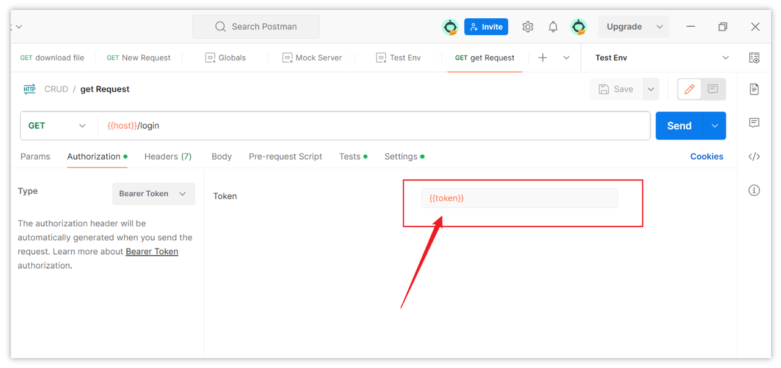The image size is (781, 368).
Task: Open the comments icon in right sidebar
Action: 754,123
